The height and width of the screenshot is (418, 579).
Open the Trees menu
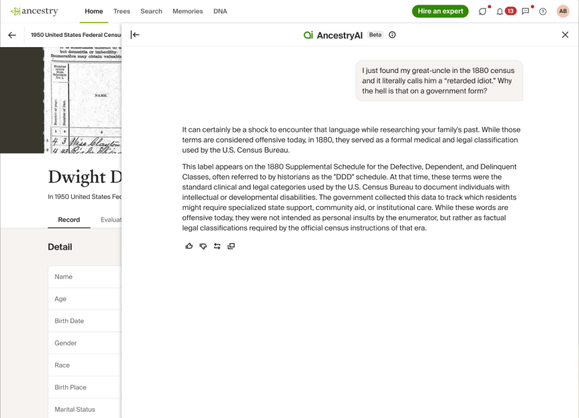tap(121, 11)
